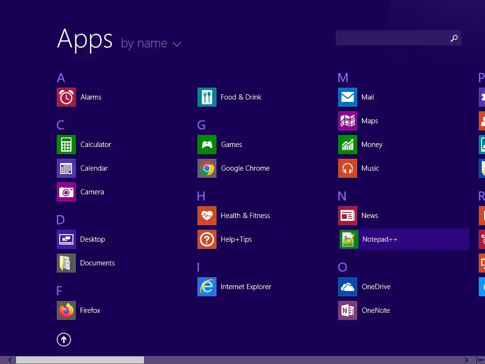Launch the Internet Explorer icon

(207, 287)
